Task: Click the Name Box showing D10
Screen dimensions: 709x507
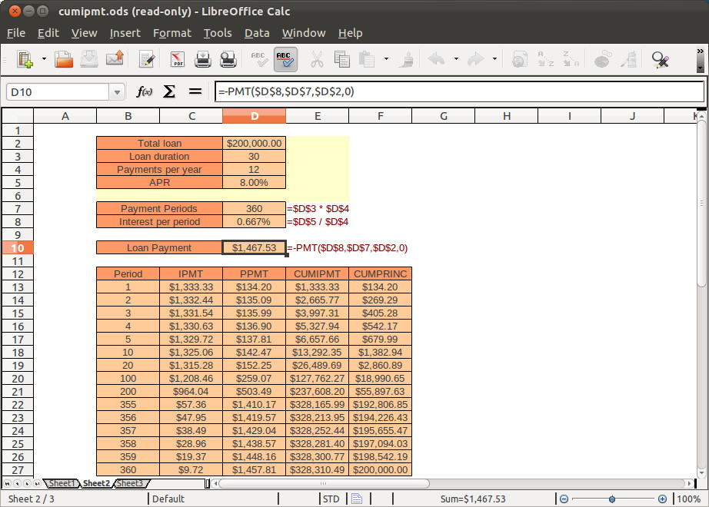Action: [58, 92]
